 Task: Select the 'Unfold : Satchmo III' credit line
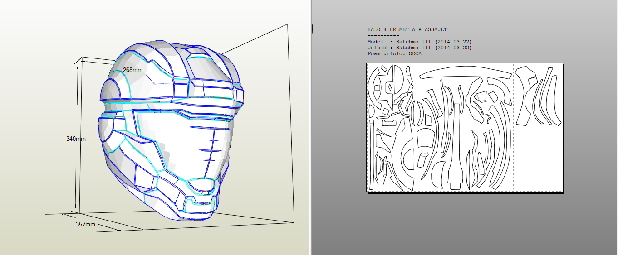419,48
